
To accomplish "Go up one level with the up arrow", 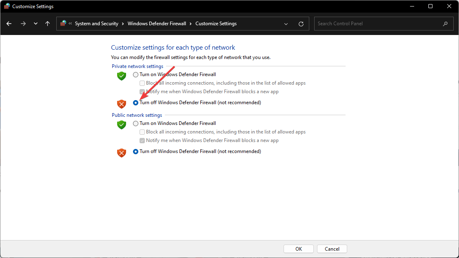I will pyautogui.click(x=47, y=23).
